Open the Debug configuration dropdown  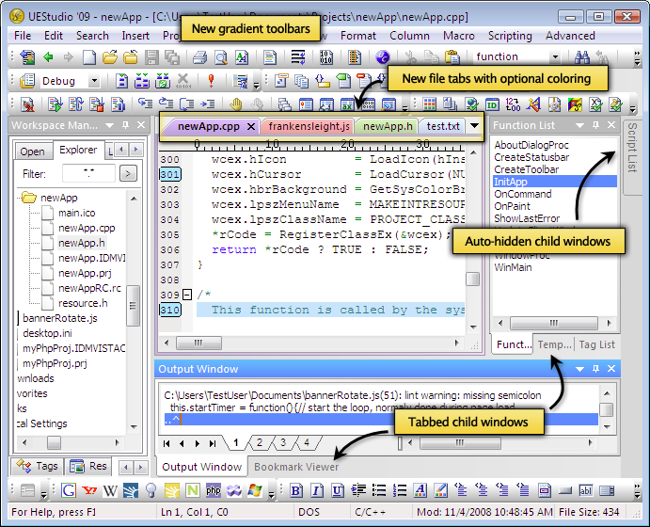click(x=94, y=80)
